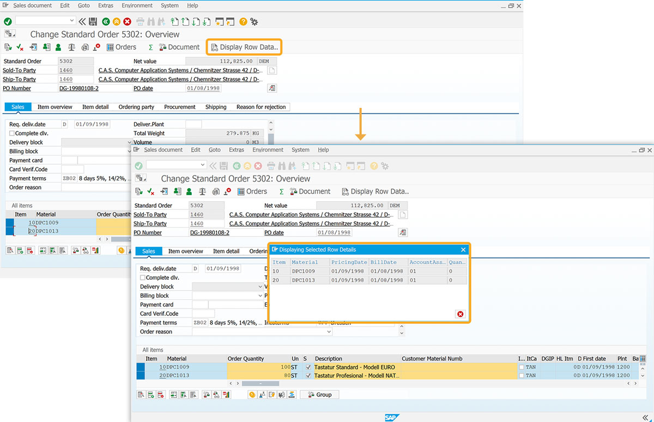Click the Find binoculars icon in back window
The height and width of the screenshot is (422, 654).
tap(150, 21)
